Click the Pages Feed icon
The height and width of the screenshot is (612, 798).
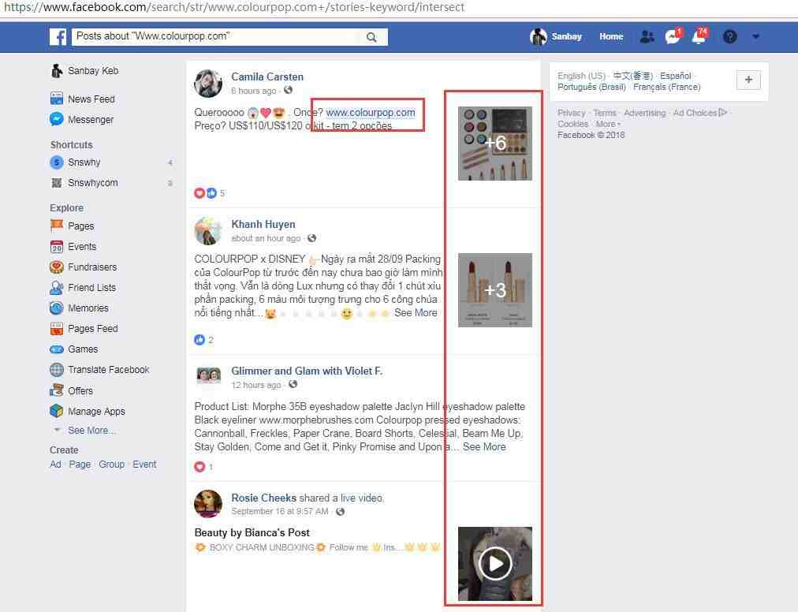(57, 328)
